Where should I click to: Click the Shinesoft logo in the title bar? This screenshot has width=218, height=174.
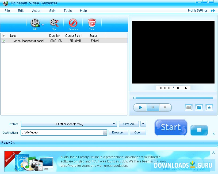(x=6, y=3)
